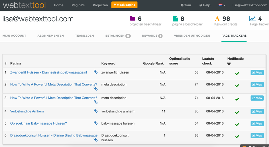Open the Verloskundige Arnhem page link
This screenshot has width=269, height=147.
pos(27,111)
